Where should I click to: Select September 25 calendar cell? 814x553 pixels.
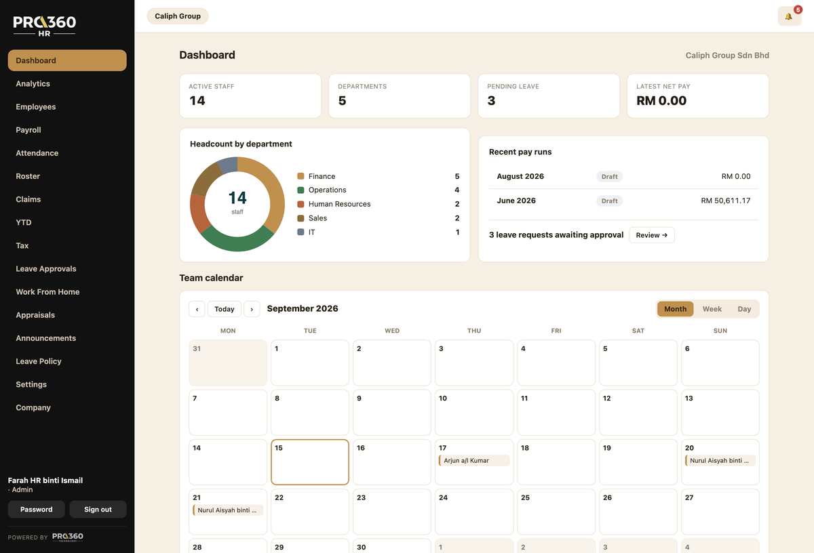click(x=556, y=512)
